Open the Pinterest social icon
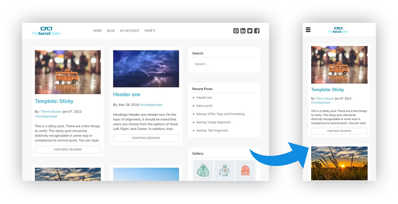Image resolution: width=398 pixels, height=204 pixels. 236,31
